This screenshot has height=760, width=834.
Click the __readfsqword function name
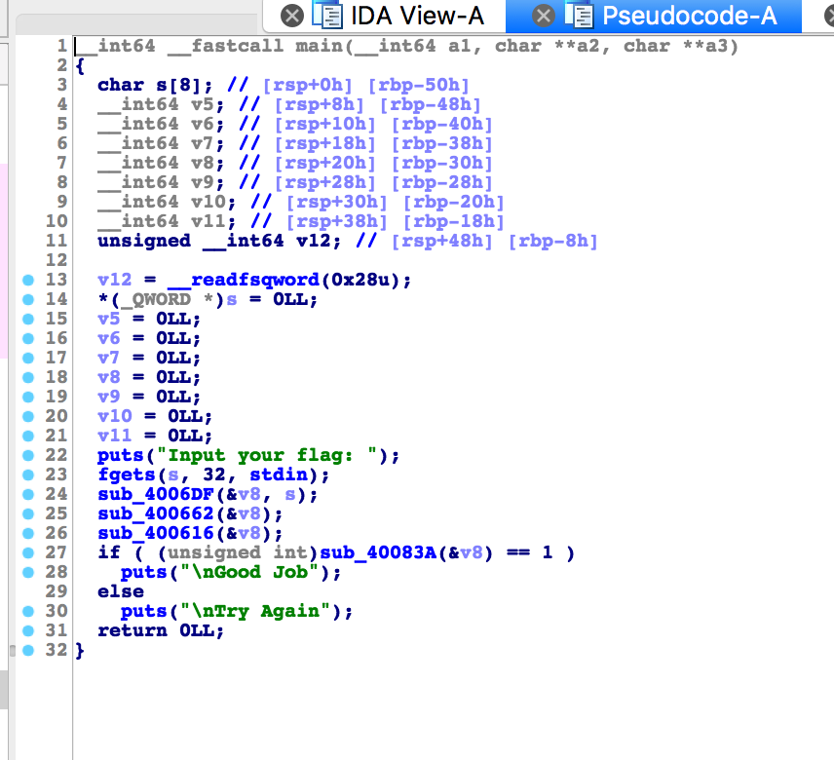243,280
